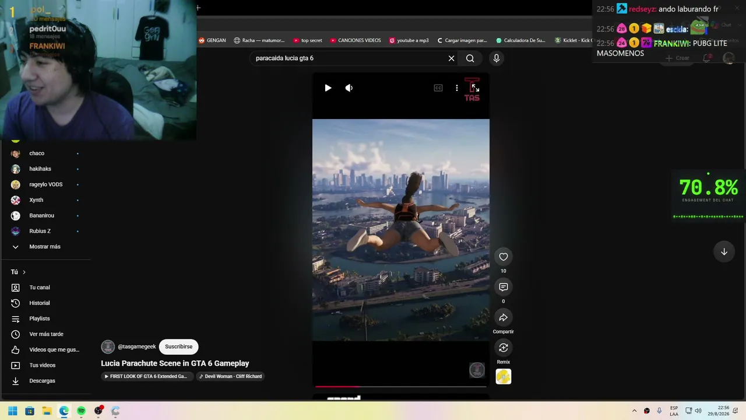
Task: Open the GENGAN bookmark
Action: (212, 41)
